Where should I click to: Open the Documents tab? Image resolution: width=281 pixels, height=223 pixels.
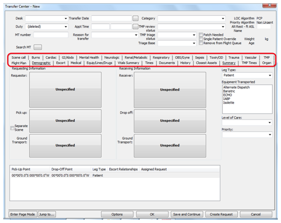pyautogui.click(x=167, y=63)
